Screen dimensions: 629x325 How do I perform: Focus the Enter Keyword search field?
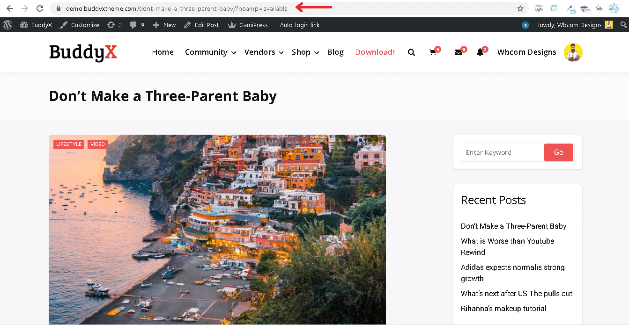503,152
